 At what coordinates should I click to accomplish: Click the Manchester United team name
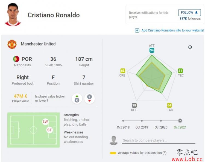pos(38,44)
